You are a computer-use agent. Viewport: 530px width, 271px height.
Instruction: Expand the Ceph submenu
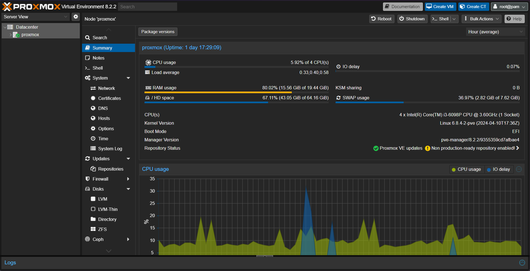click(x=128, y=239)
